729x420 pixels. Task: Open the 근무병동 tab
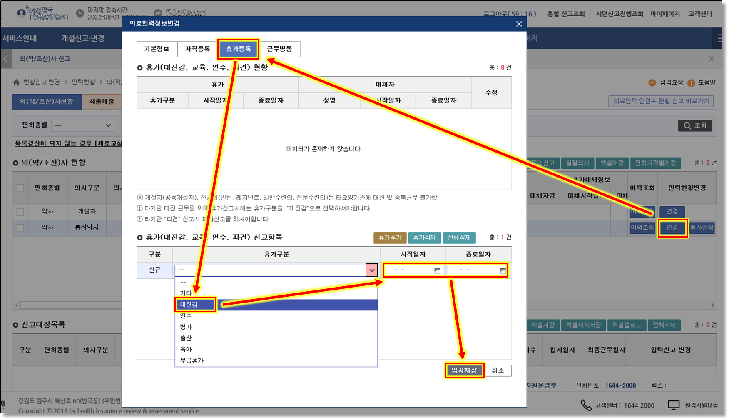click(279, 49)
